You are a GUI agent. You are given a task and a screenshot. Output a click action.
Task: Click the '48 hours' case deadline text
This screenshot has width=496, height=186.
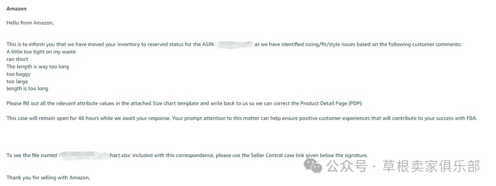(x=88, y=118)
